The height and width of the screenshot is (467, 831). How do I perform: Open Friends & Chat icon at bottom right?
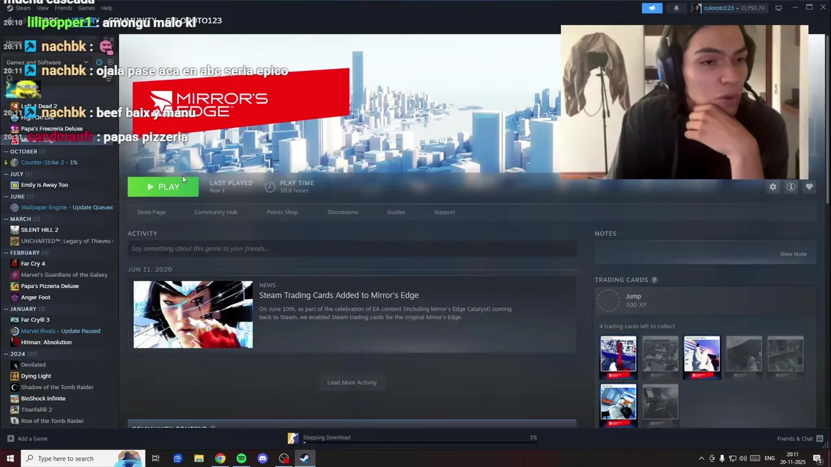click(x=821, y=438)
